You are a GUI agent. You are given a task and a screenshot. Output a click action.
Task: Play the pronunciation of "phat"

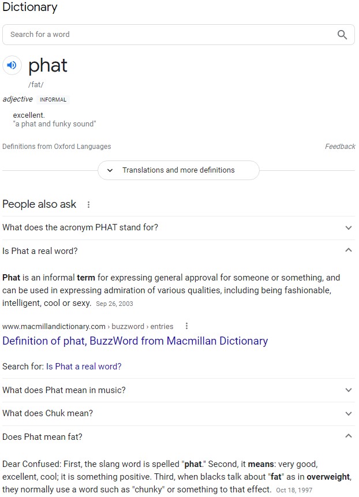(x=12, y=65)
